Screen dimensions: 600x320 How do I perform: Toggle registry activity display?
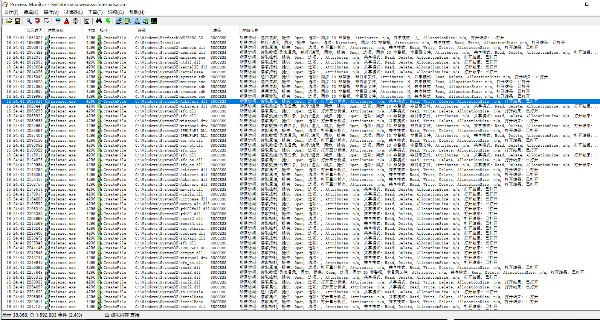(x=119, y=21)
